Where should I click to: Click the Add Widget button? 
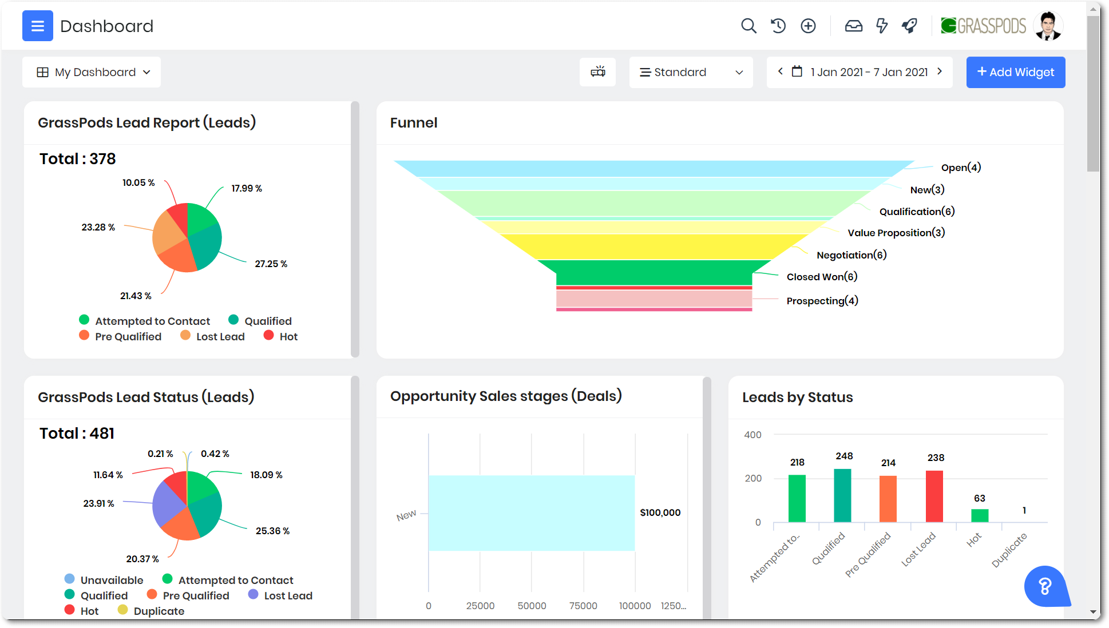tap(1015, 72)
